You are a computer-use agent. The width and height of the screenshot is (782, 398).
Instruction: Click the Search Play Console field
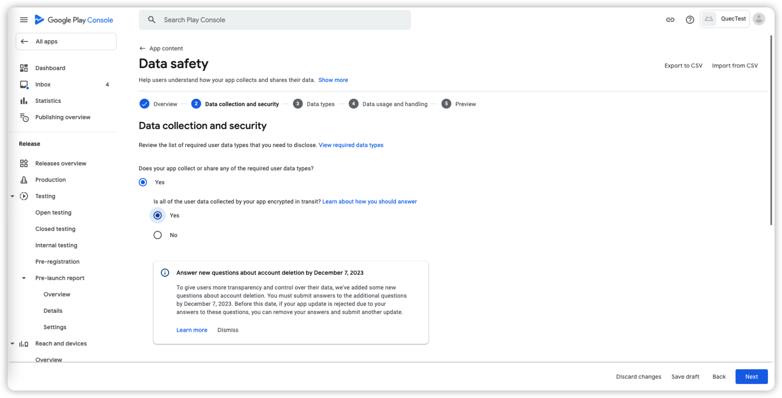tap(275, 20)
